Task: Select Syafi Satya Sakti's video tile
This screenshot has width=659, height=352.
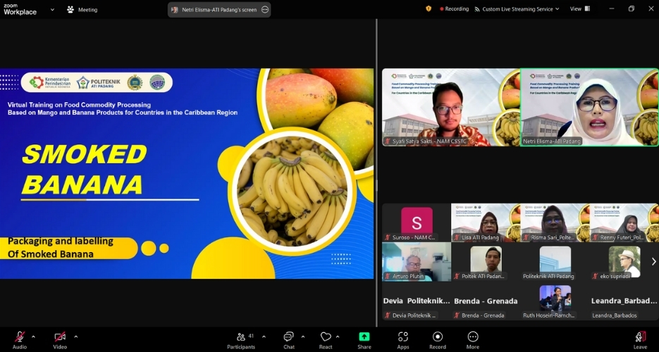Action: (450, 107)
